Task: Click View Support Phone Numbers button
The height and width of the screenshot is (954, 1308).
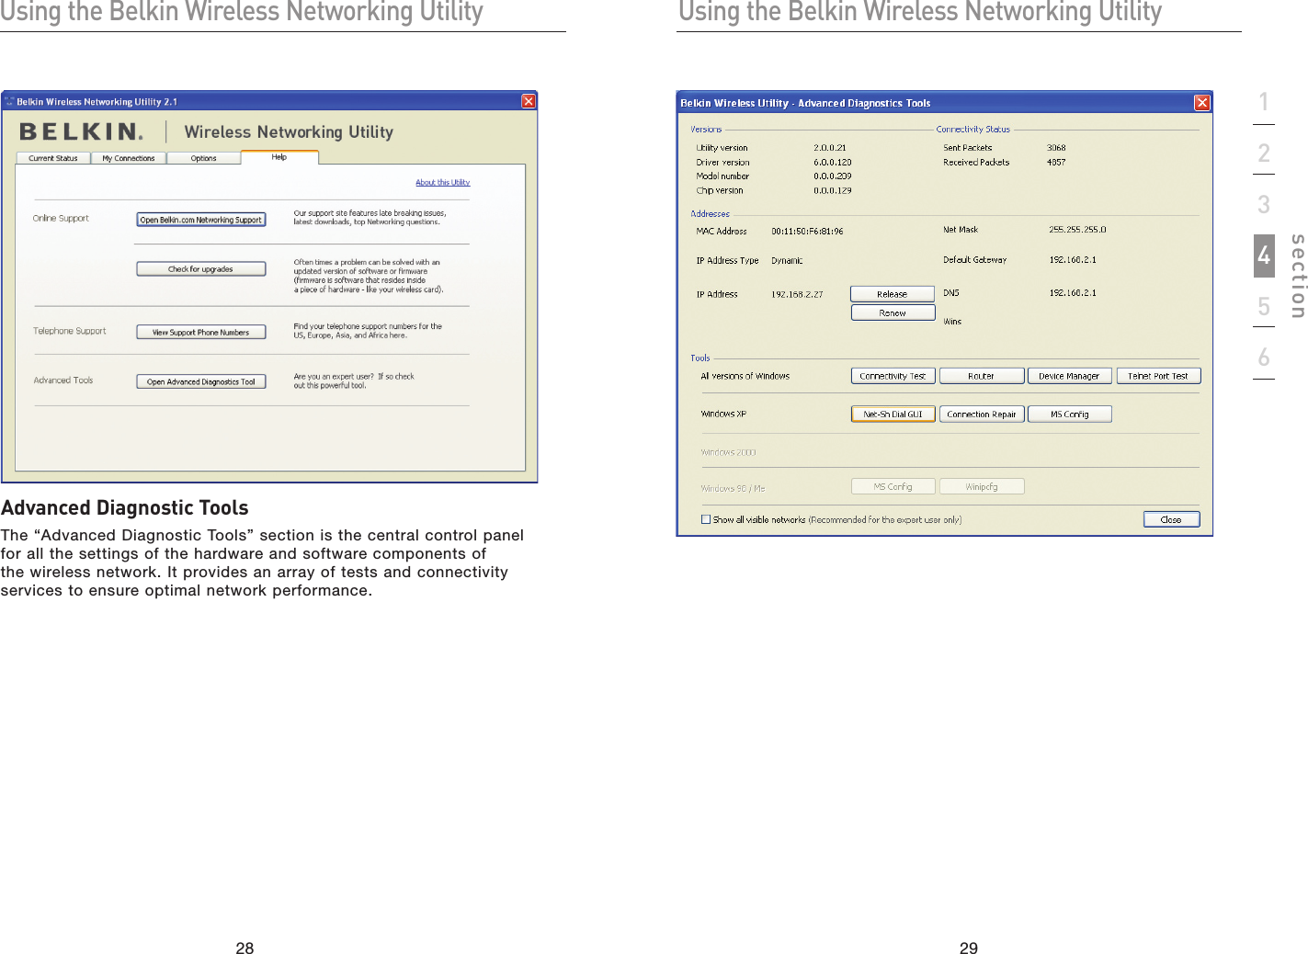Action: [x=201, y=332]
